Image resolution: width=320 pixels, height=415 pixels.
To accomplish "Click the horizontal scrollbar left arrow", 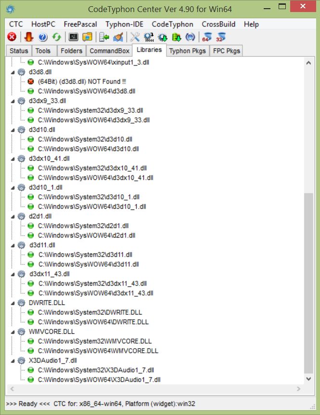I will pos(12,389).
